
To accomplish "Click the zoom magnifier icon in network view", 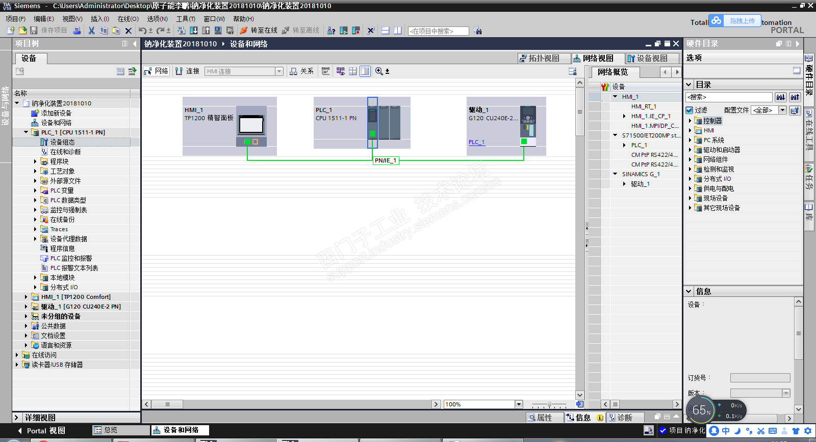I will pos(379,71).
